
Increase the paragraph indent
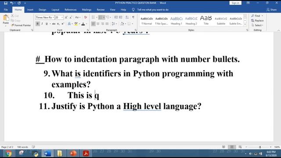[x=121, y=18]
